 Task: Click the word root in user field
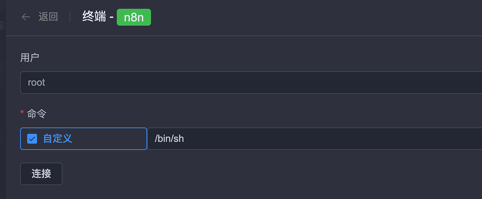click(36, 83)
